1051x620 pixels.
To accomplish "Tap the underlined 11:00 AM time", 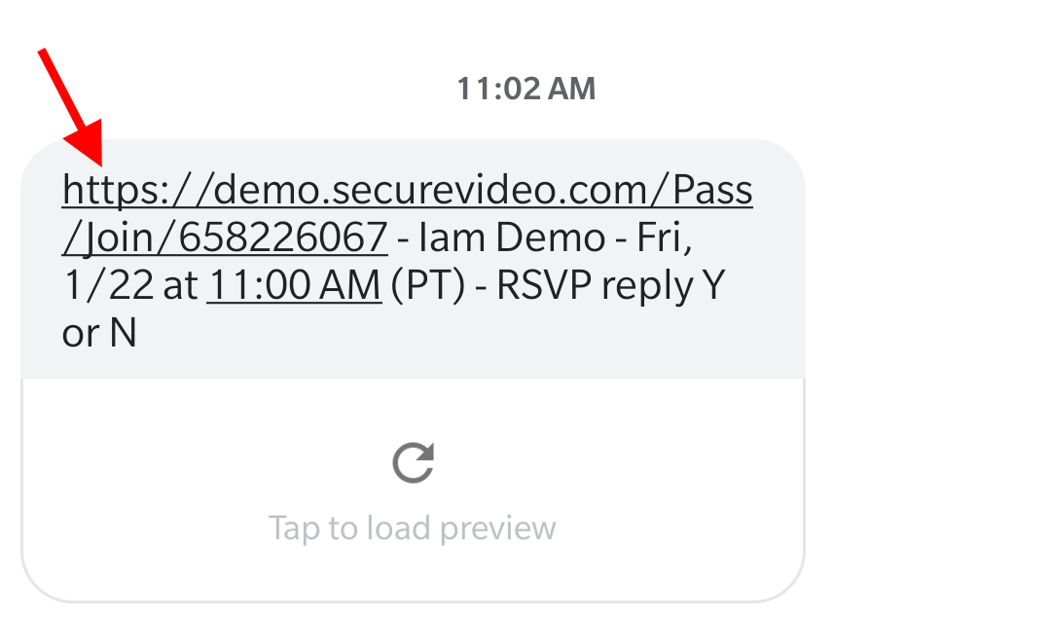I will pos(294,286).
